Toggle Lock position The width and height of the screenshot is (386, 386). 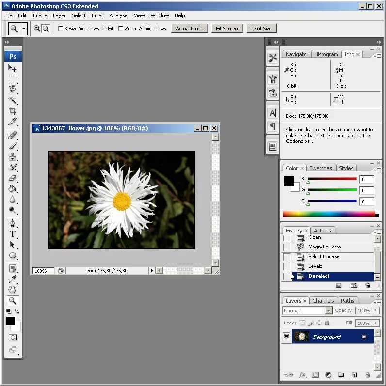319,323
